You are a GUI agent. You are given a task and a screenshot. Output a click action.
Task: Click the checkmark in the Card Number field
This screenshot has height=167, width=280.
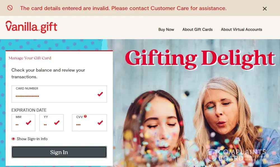click(x=100, y=94)
